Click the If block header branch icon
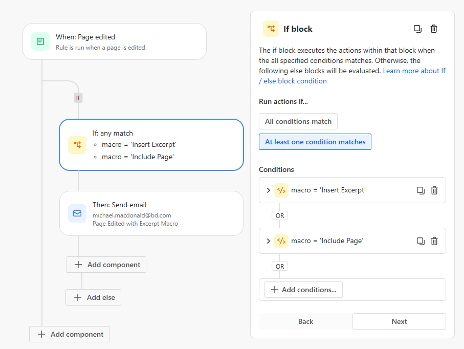The image size is (464, 349). (x=271, y=29)
